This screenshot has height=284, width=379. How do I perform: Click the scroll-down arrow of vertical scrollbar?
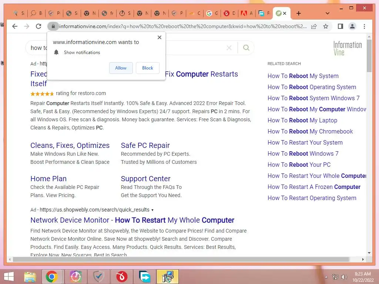tap(369, 253)
